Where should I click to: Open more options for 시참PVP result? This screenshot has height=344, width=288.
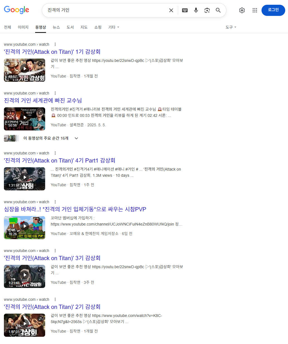(55, 202)
